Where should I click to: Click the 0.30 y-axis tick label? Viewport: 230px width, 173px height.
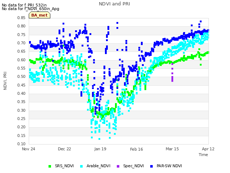coord(22,110)
